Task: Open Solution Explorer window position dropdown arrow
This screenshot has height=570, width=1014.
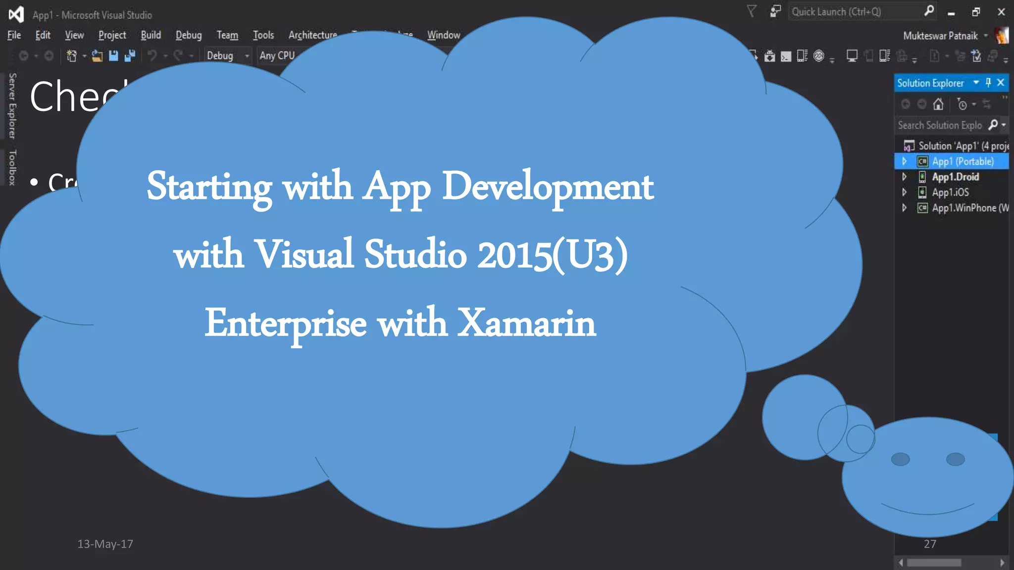Action: [976, 83]
